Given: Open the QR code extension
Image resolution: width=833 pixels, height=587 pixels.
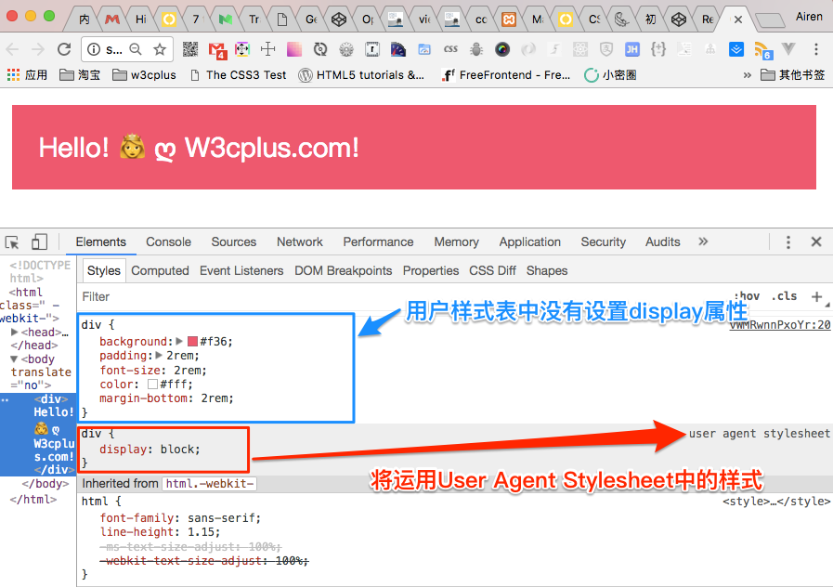Looking at the screenshot, I should click(190, 49).
